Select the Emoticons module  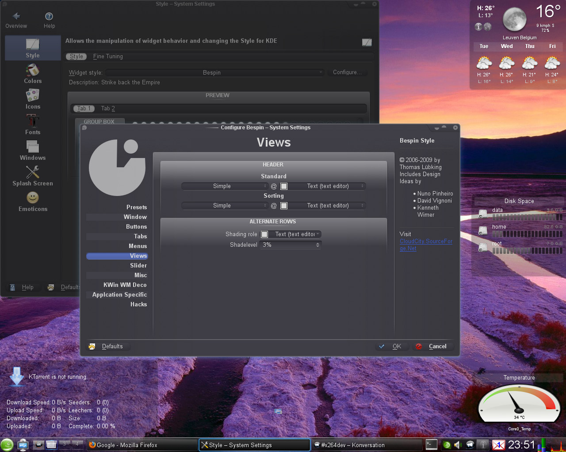click(33, 202)
